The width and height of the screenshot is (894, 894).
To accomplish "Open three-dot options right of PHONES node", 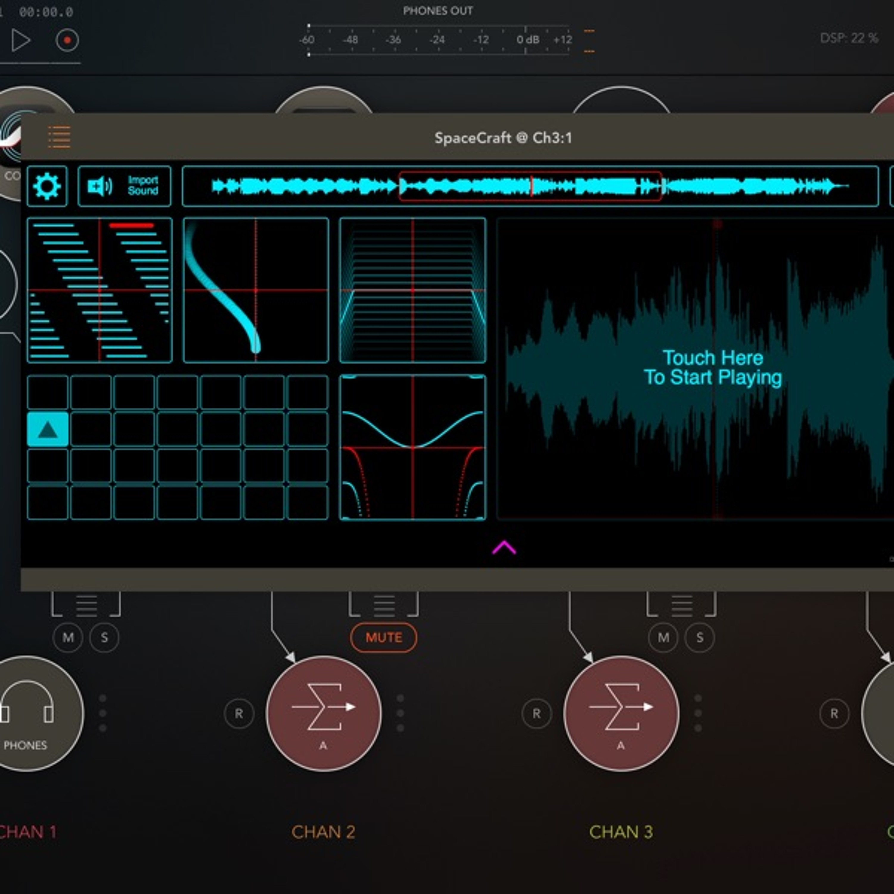I will click(103, 713).
